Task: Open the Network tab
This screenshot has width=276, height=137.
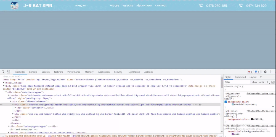Action: click(59, 72)
